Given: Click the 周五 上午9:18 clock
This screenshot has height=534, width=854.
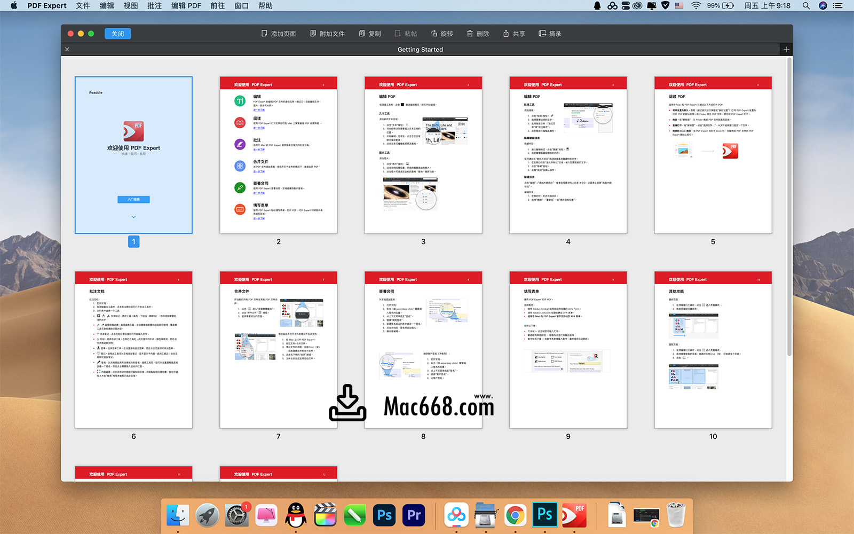Looking at the screenshot, I should 768,5.
